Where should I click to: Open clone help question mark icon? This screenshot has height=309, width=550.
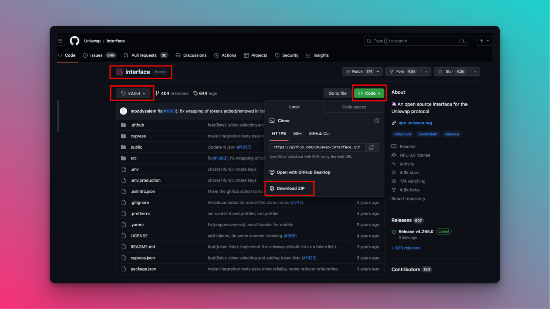[x=377, y=121]
